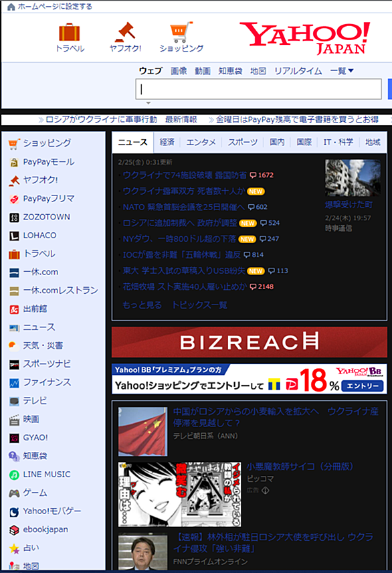Select the 知恵袋 search tab
392x573 pixels.
(230, 71)
